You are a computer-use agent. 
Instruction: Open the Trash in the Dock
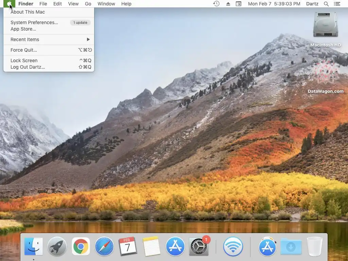click(314, 246)
